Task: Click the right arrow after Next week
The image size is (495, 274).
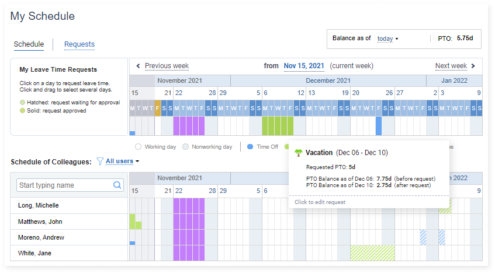Action: point(473,66)
